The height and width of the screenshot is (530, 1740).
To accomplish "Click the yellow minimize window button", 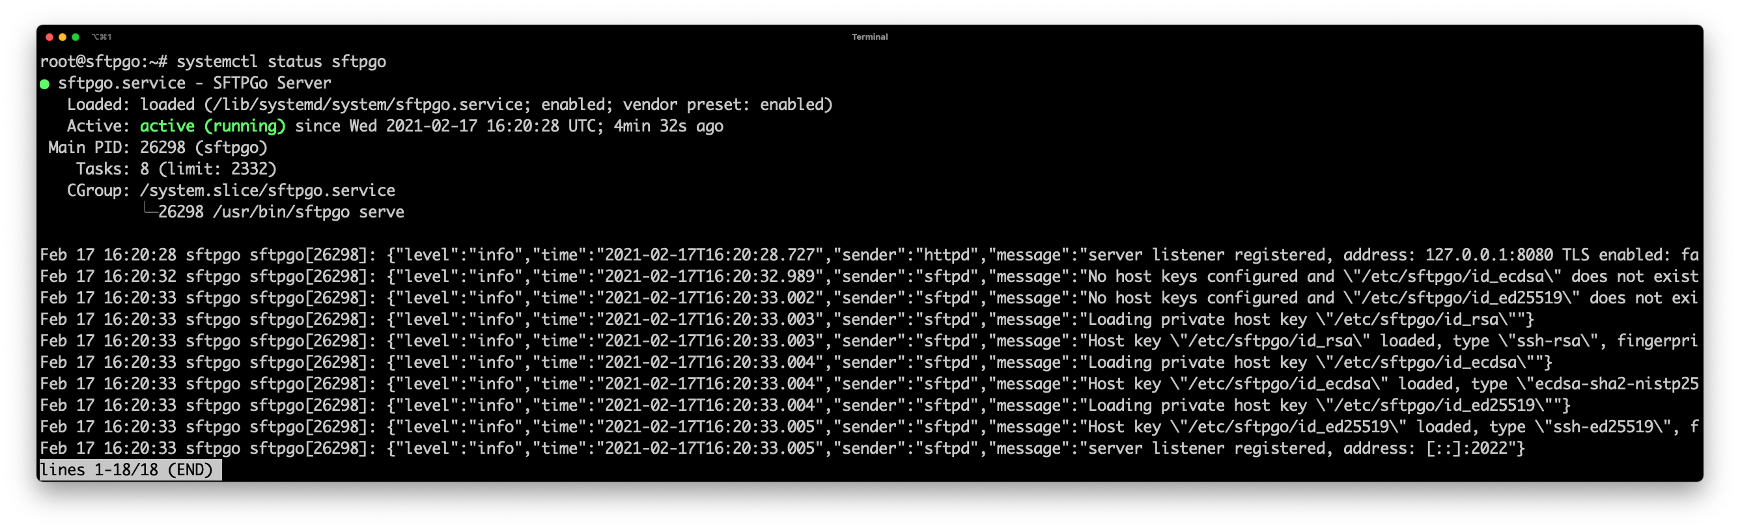I will pyautogui.click(x=62, y=37).
